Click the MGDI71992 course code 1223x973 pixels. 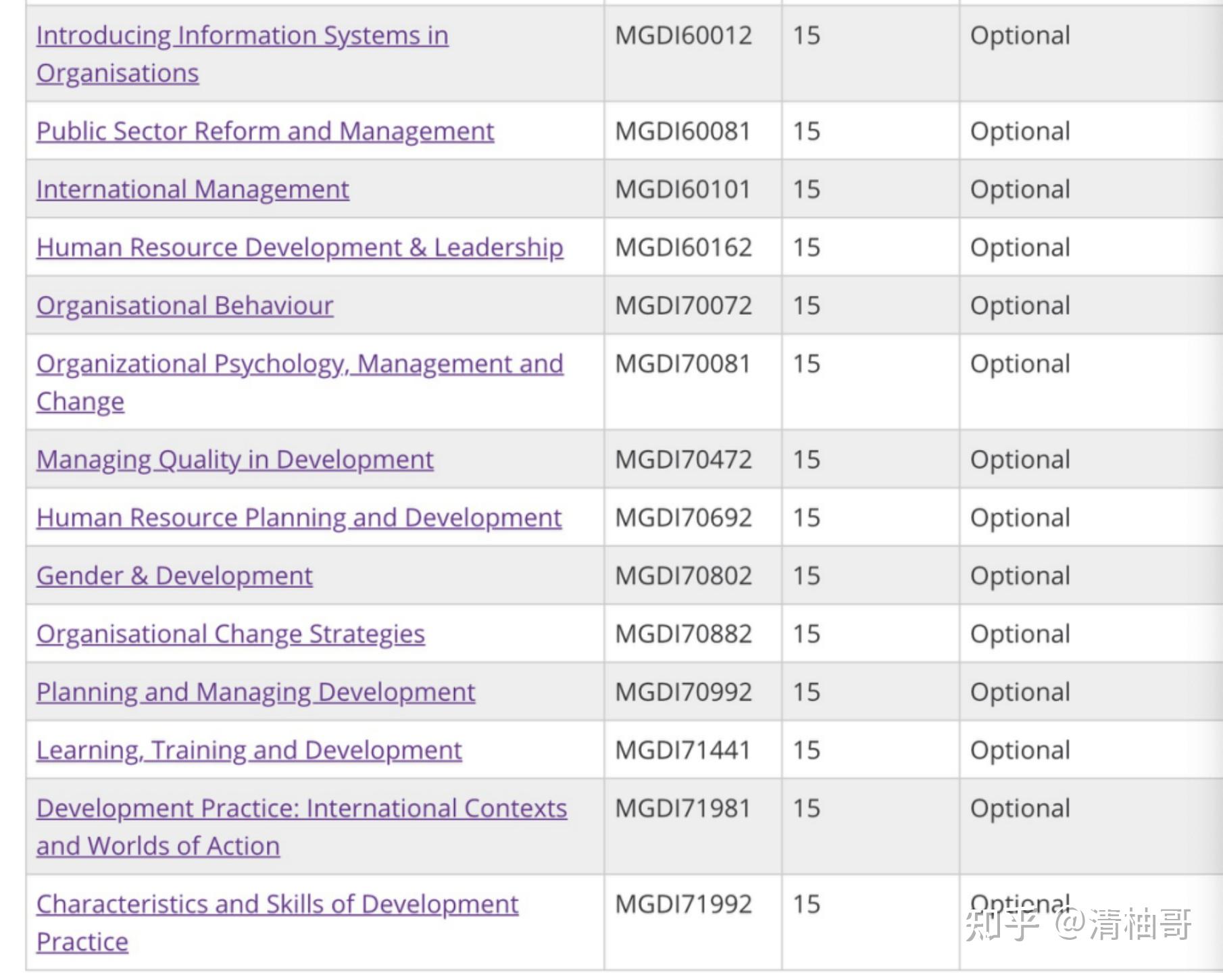pos(683,904)
